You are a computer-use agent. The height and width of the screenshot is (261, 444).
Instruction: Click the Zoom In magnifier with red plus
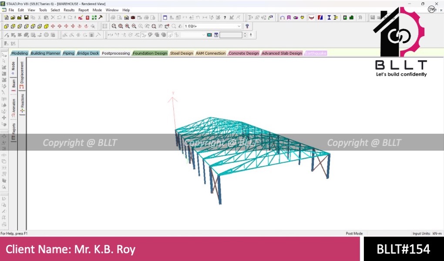[x=127, y=26]
